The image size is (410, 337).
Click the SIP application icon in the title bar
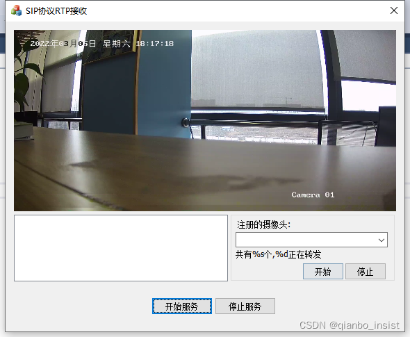16,10
